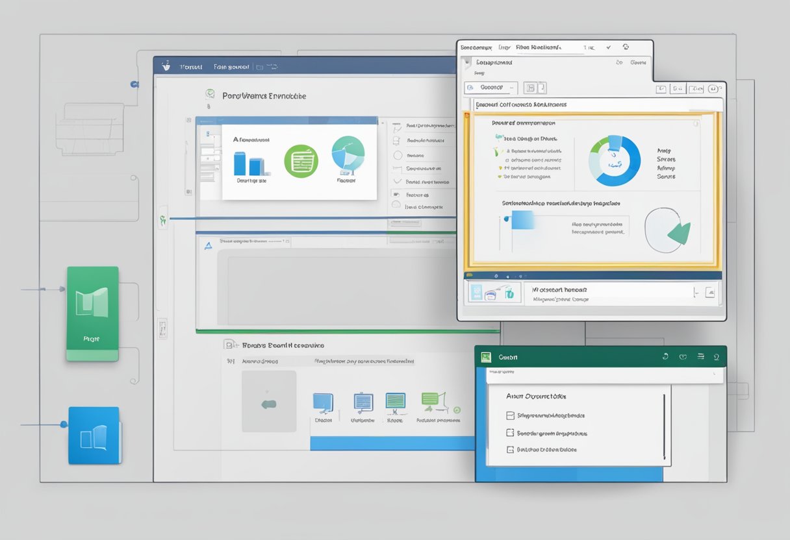Click the circular button at right of top-right toolbar

click(x=714, y=89)
